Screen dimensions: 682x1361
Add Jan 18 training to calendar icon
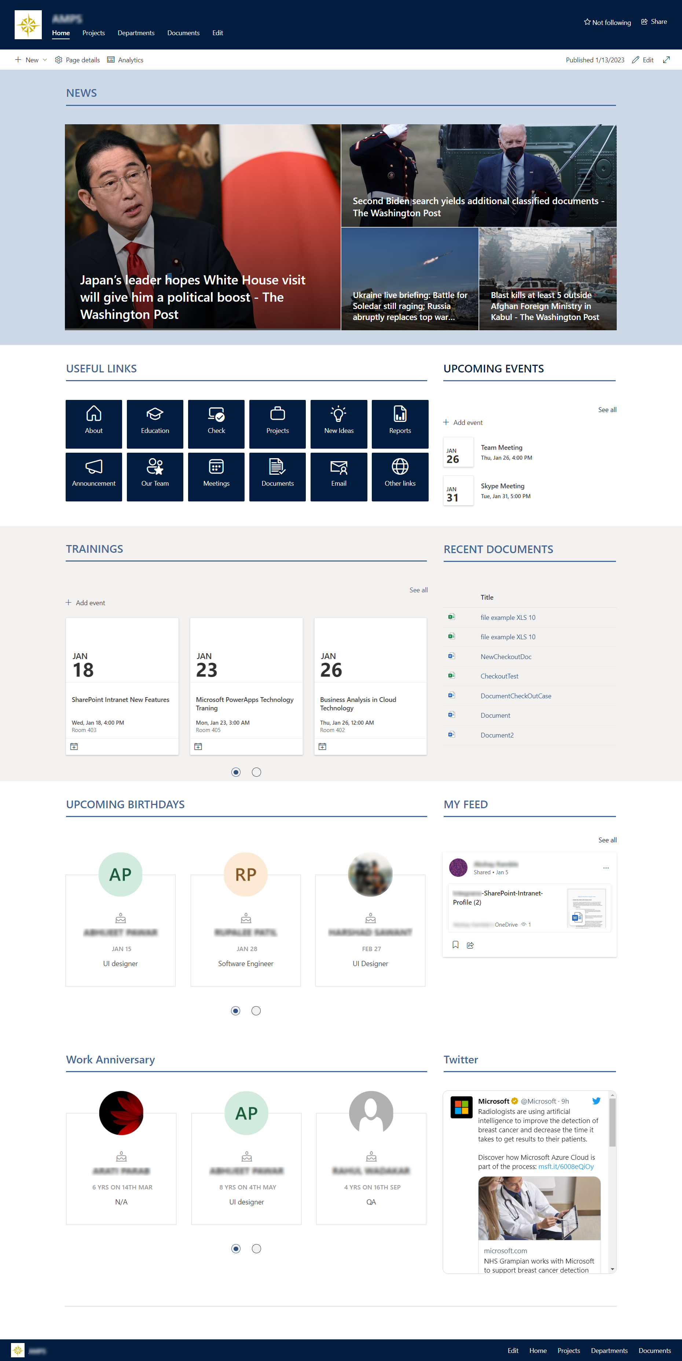(74, 747)
